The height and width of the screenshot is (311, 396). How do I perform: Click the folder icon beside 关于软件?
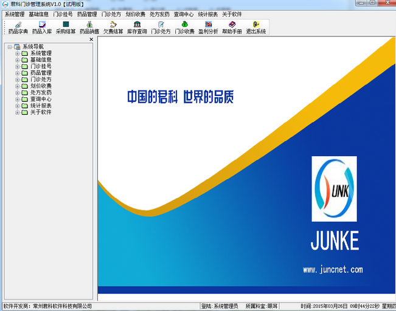(24, 112)
